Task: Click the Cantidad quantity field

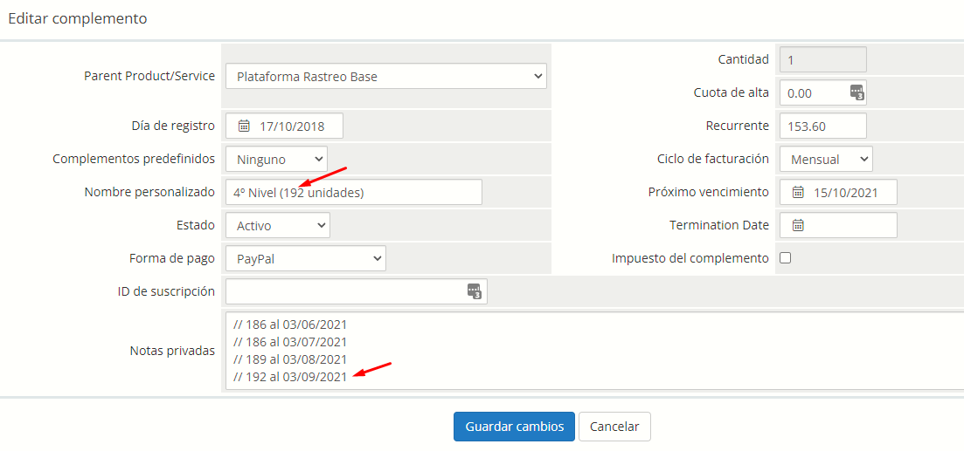Action: tap(822, 59)
